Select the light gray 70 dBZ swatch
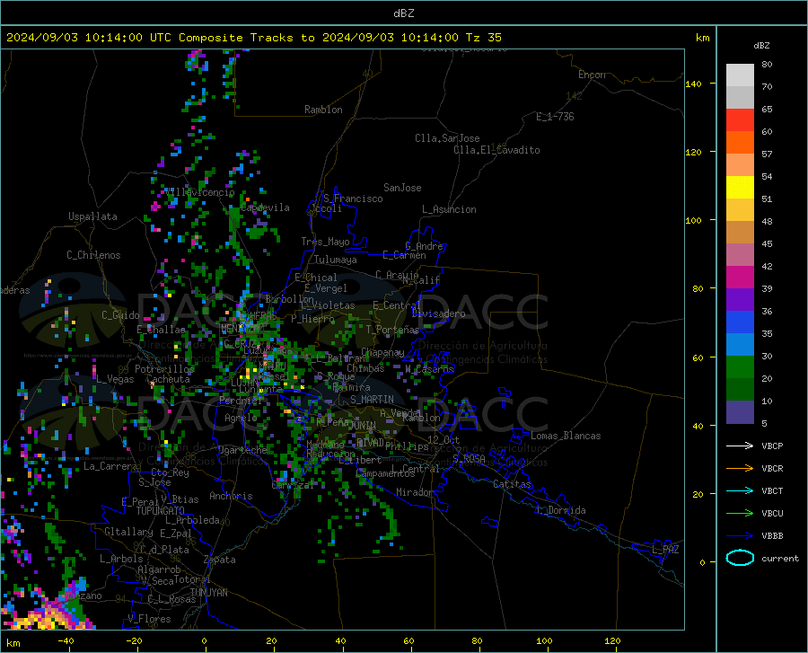808x653 pixels. click(x=740, y=75)
